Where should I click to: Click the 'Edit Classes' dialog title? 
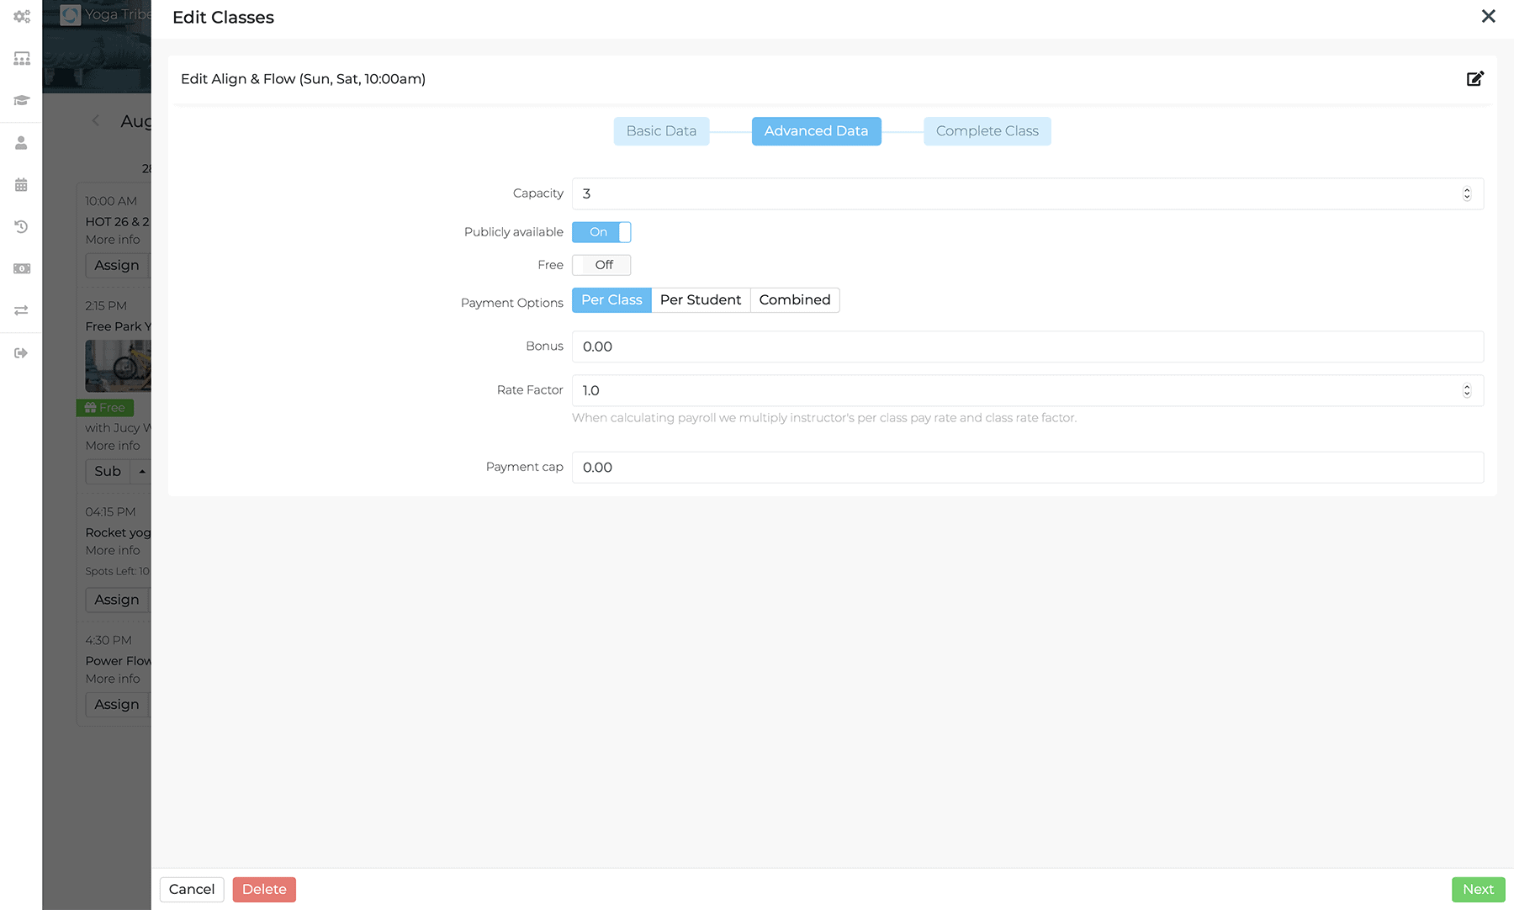tap(223, 18)
